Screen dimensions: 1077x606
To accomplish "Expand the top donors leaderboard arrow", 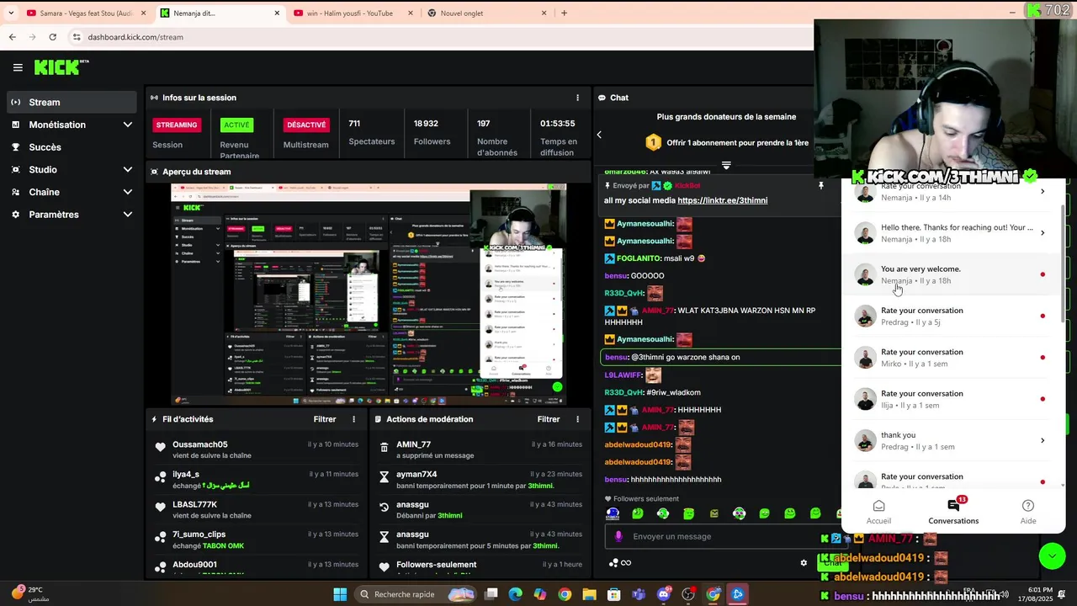I will (726, 166).
